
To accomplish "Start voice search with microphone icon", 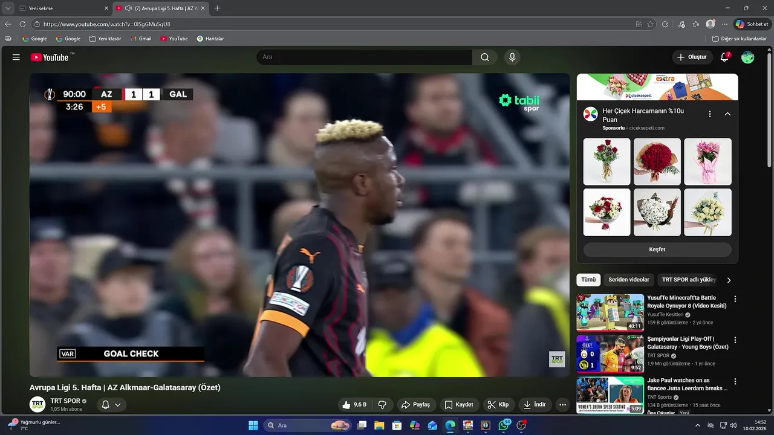I will point(512,57).
